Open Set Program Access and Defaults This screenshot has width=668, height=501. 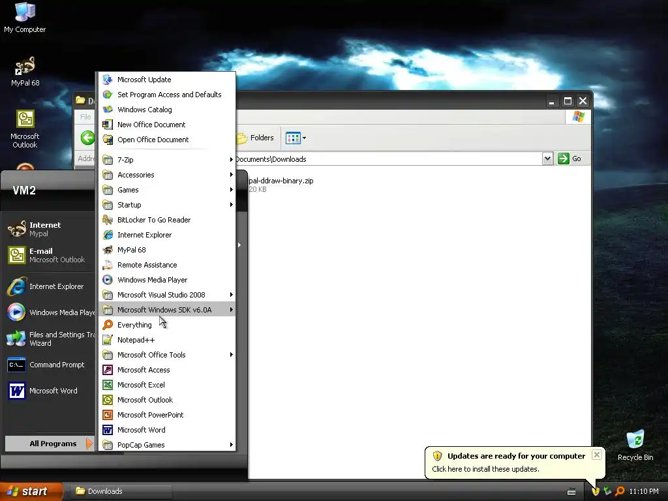[166, 95]
